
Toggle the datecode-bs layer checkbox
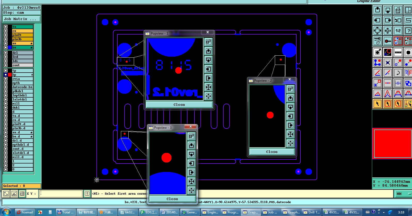6,87
